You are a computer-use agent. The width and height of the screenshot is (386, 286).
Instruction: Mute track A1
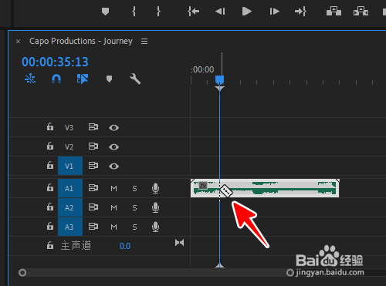point(113,189)
